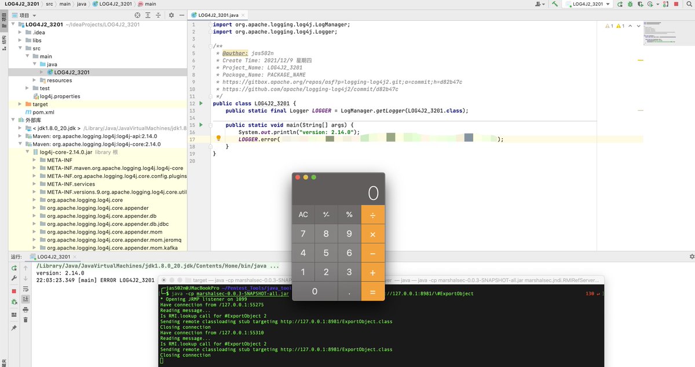Image resolution: width=695 pixels, height=367 pixels.
Task: Expand the .idea folder
Action: 20,32
